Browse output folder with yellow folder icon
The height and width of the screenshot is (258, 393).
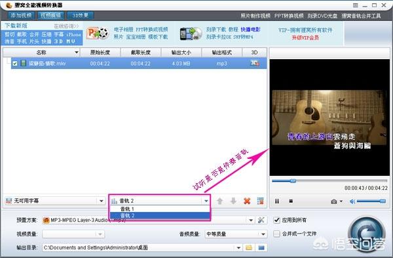pos(249,247)
